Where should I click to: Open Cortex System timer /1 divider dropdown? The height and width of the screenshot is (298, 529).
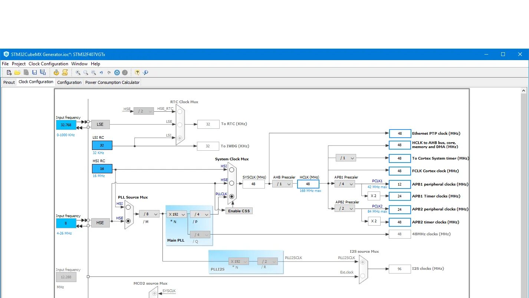click(346, 158)
